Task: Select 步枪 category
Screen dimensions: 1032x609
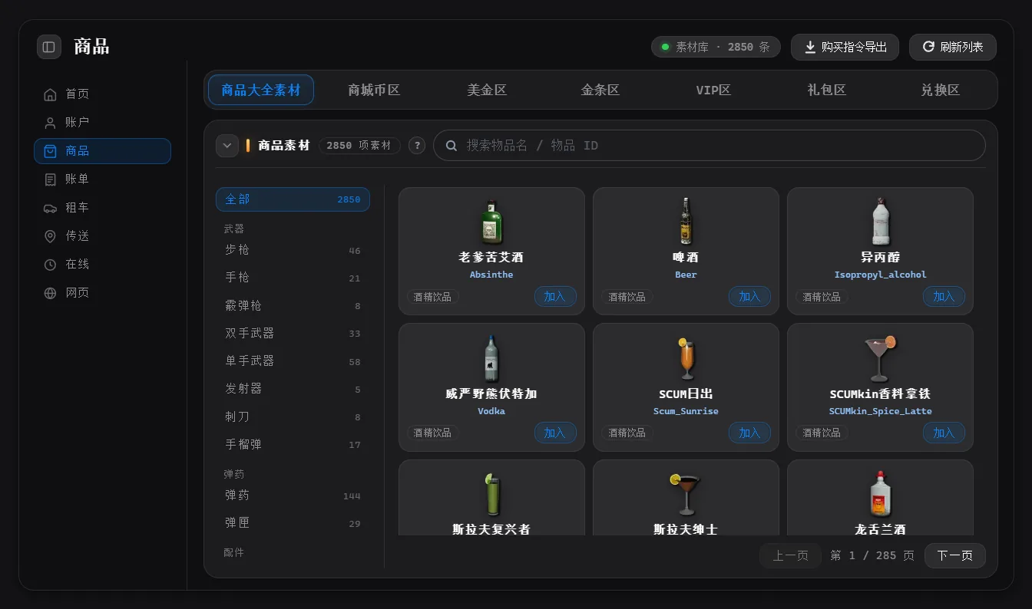Action: point(293,250)
